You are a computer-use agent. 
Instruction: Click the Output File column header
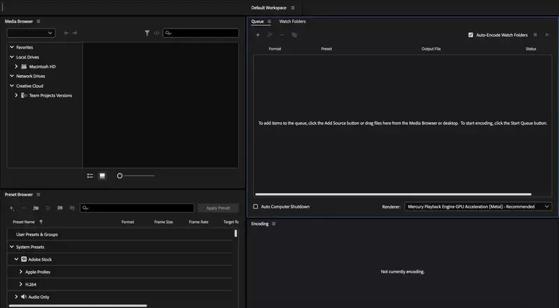point(431,49)
